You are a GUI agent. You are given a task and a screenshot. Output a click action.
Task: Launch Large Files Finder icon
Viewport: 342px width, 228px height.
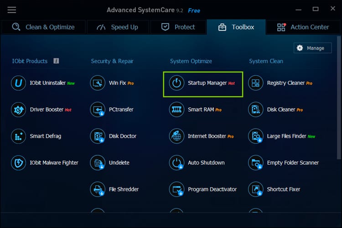(256, 136)
